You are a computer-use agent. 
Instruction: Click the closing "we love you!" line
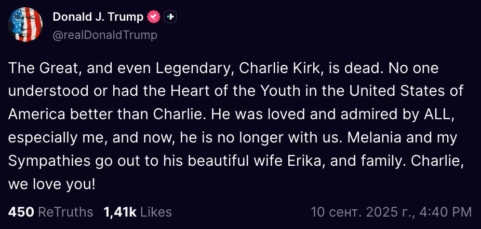[52, 184]
